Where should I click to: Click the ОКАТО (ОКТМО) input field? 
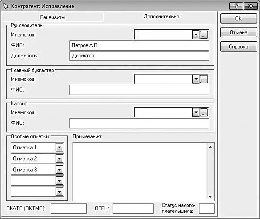pyautogui.click(x=69, y=208)
